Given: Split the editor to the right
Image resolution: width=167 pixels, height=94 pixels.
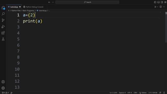Looking at the screenshot, I should pyautogui.click(x=161, y=7).
